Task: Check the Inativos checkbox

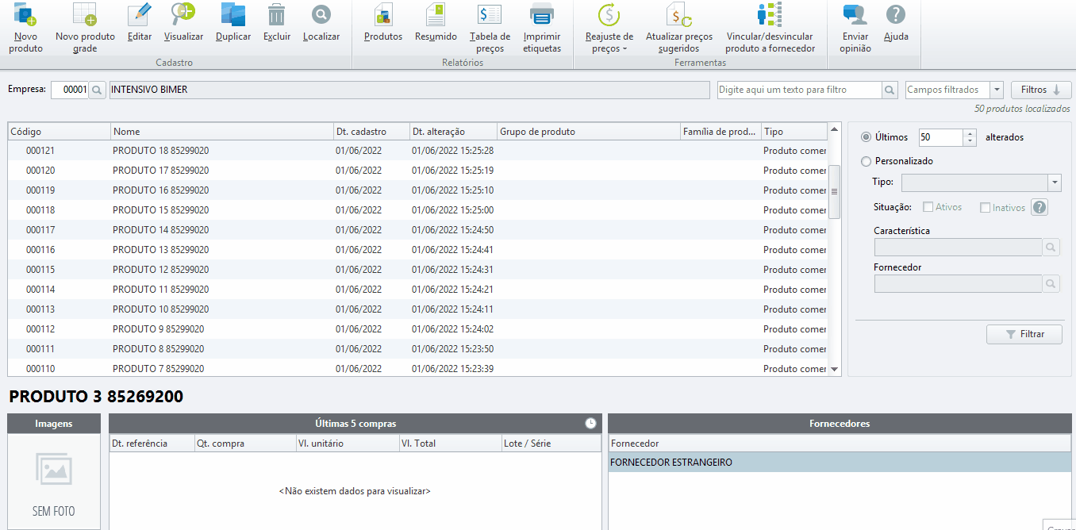Action: 986,207
